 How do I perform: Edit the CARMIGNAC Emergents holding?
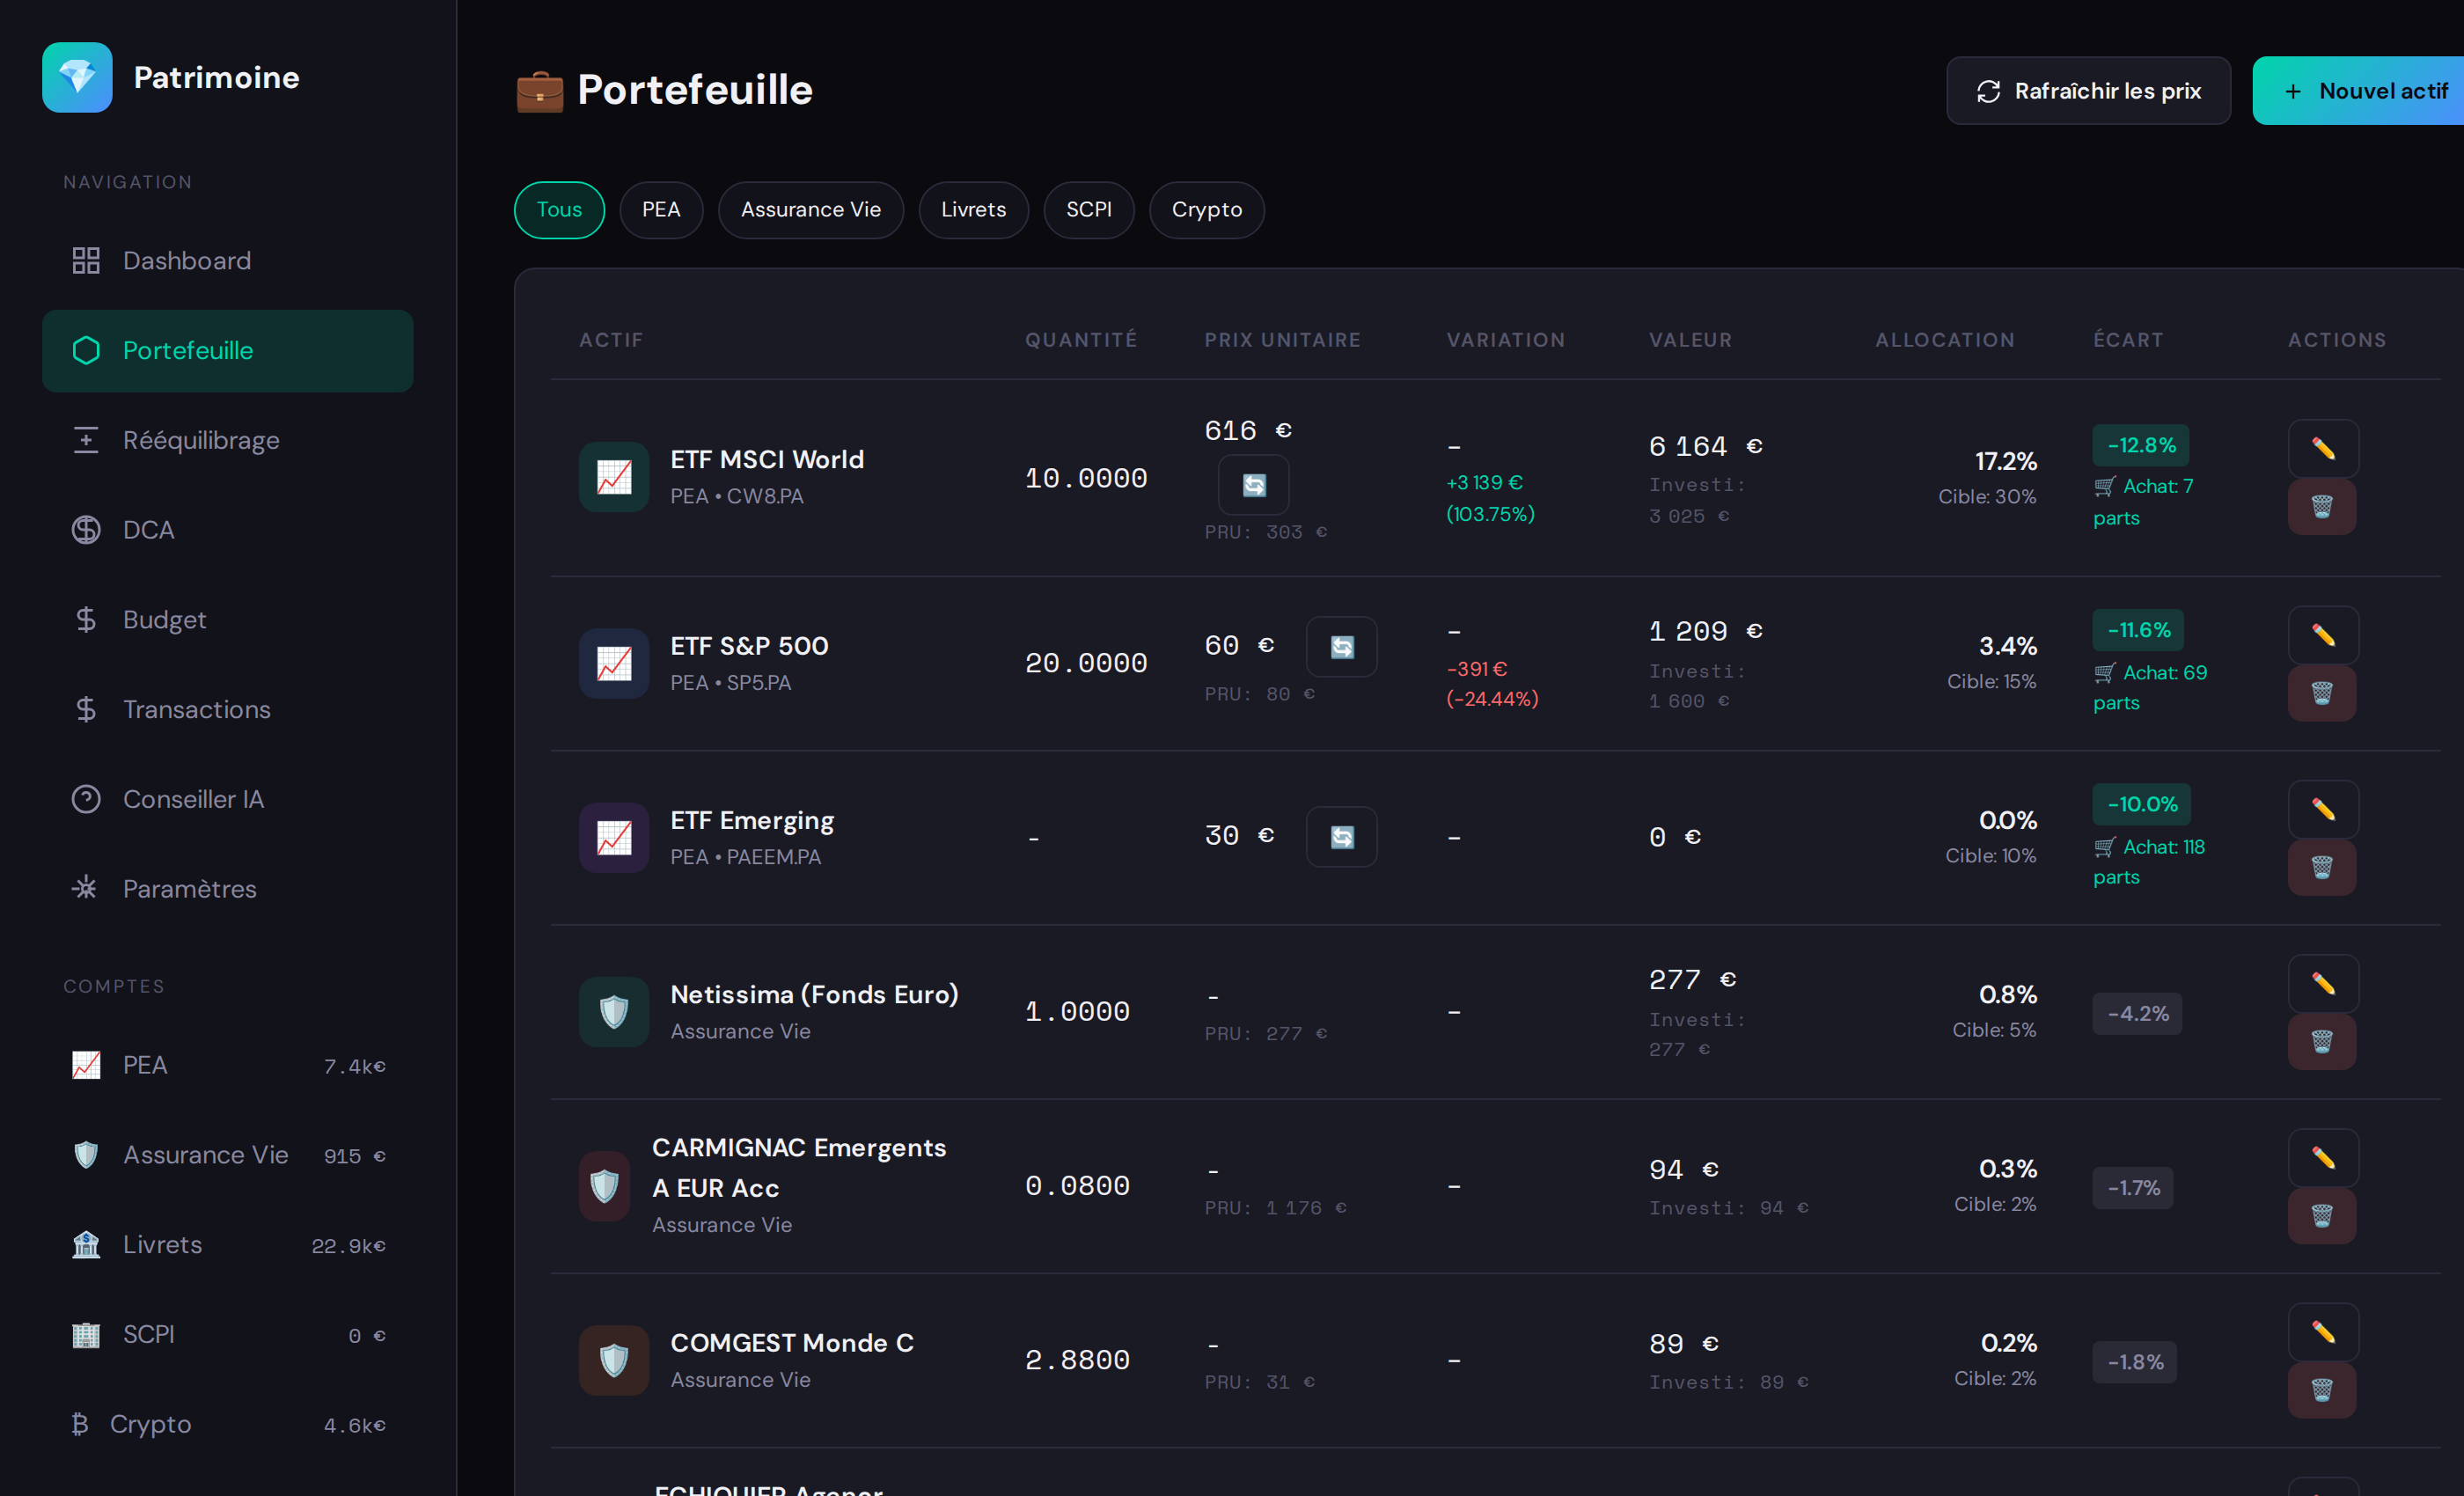(x=2322, y=1156)
